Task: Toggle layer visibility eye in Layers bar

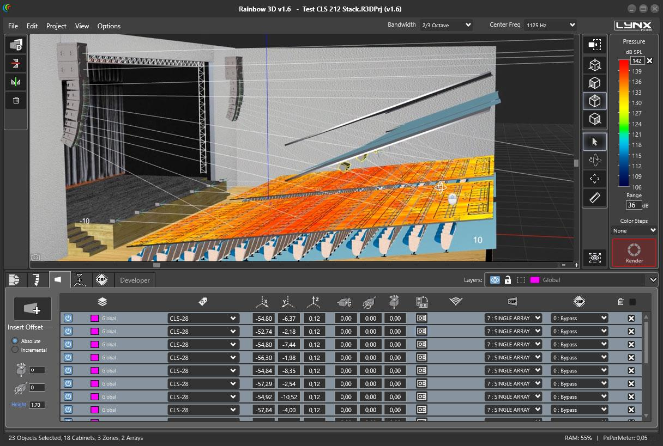Action: 495,280
